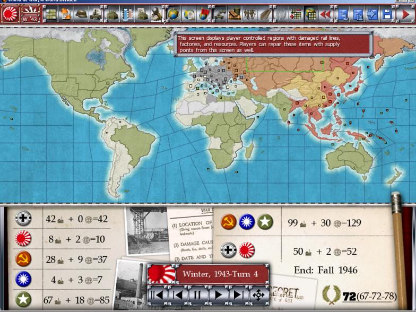
Task: Click the Australia region on the map
Action: [349, 158]
